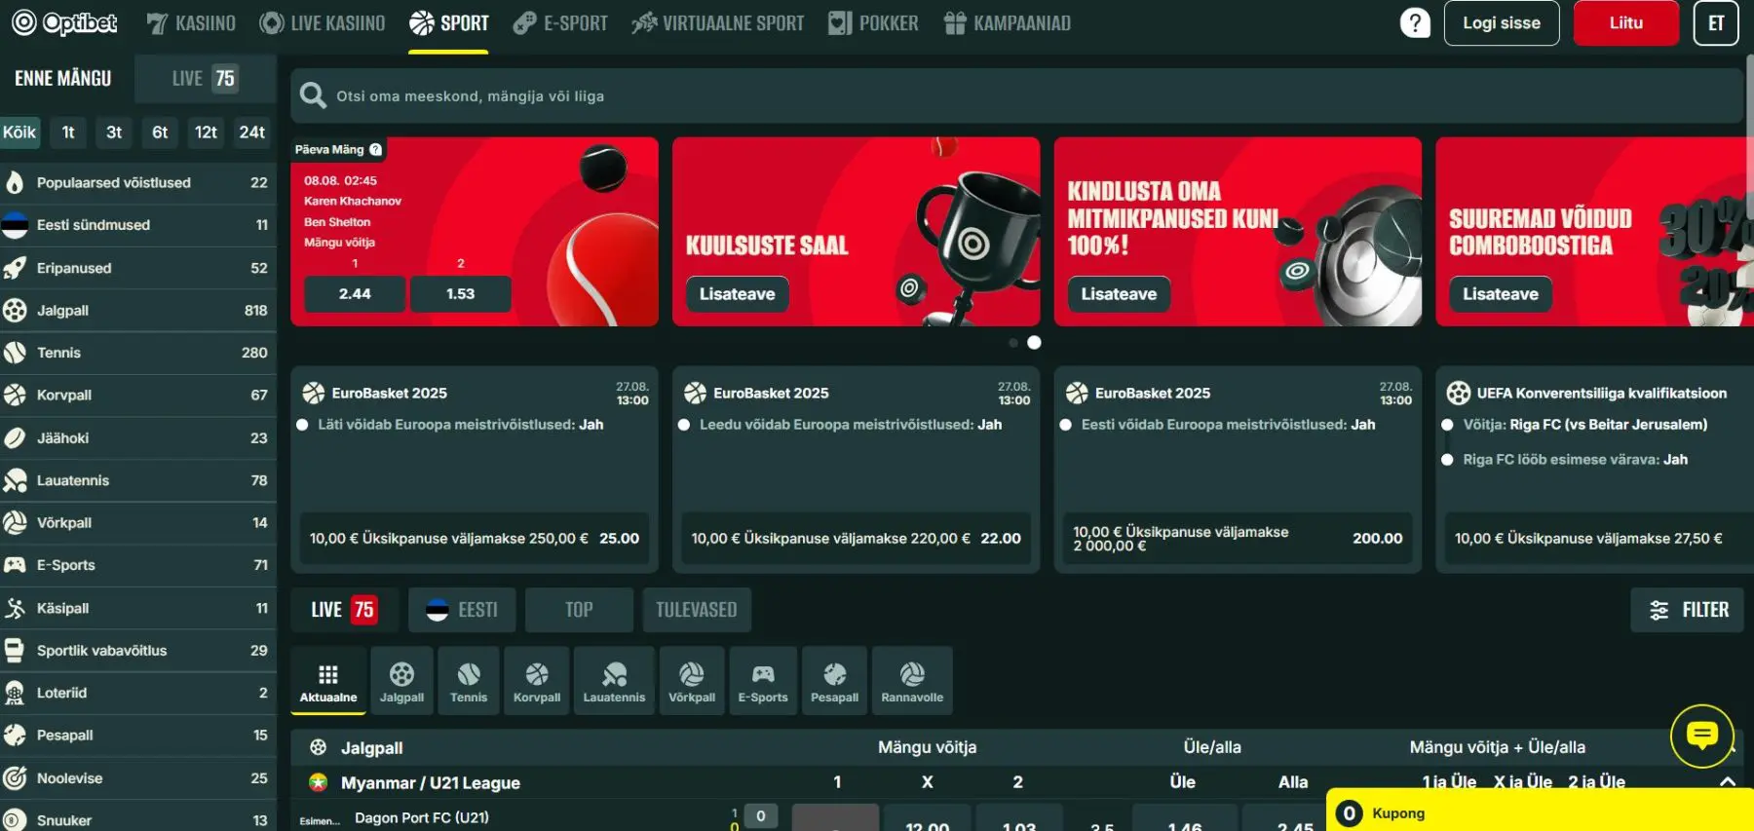Go to the E-SPORT section
This screenshot has width=1754, height=831.
pyautogui.click(x=560, y=23)
